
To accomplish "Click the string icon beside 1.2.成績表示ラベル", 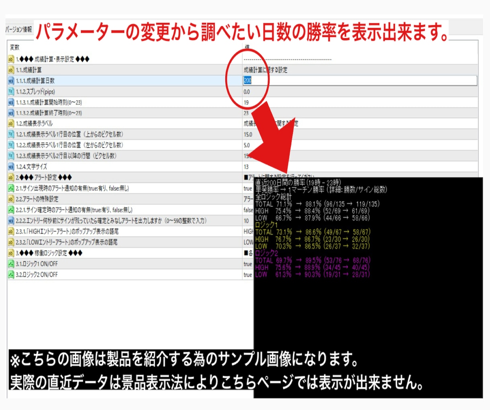I will click(x=11, y=123).
